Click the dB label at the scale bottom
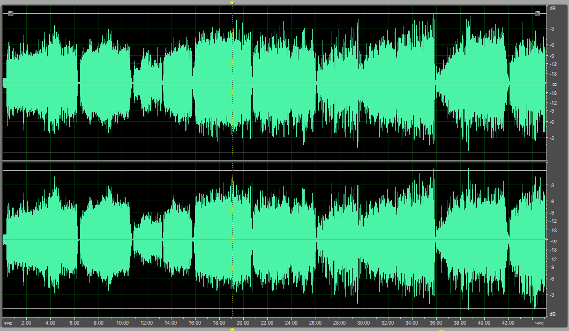The width and height of the screenshot is (569, 331). [x=552, y=314]
